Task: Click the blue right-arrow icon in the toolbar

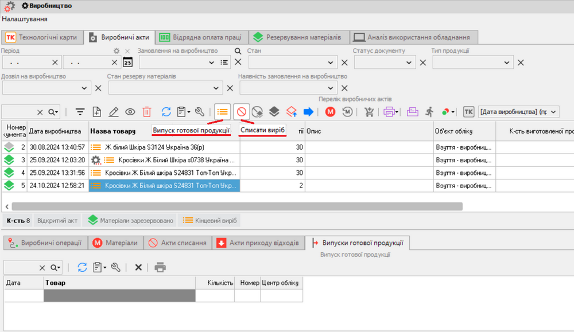Action: [309, 112]
